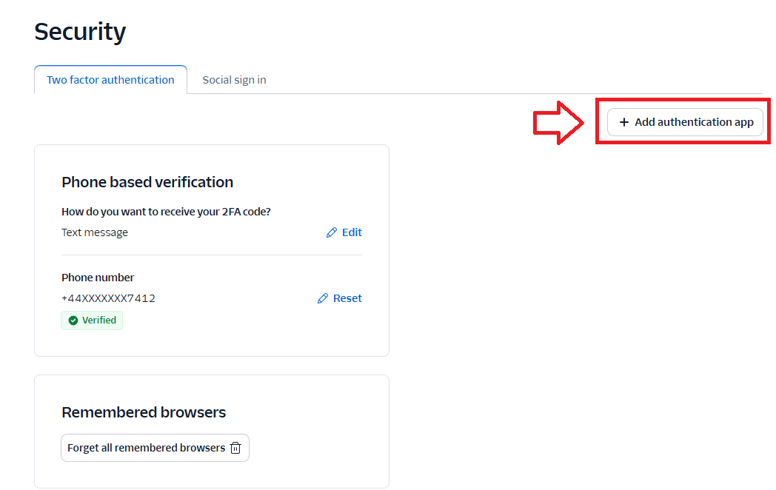The image size is (776, 490).
Task: Switch to the Two factor authentication tab
Action: tap(110, 80)
